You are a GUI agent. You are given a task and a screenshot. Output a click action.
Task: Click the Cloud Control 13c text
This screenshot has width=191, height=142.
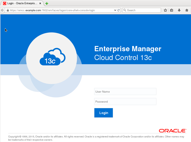[x=123, y=58]
